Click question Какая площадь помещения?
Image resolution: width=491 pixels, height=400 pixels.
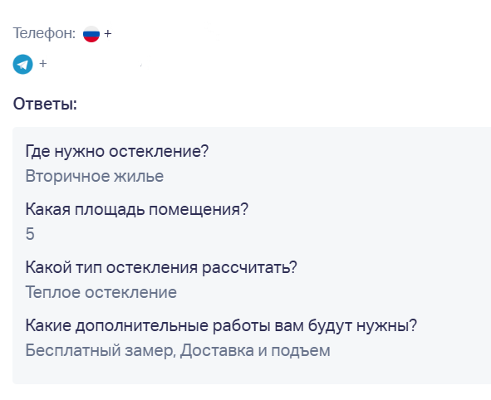tap(136, 209)
